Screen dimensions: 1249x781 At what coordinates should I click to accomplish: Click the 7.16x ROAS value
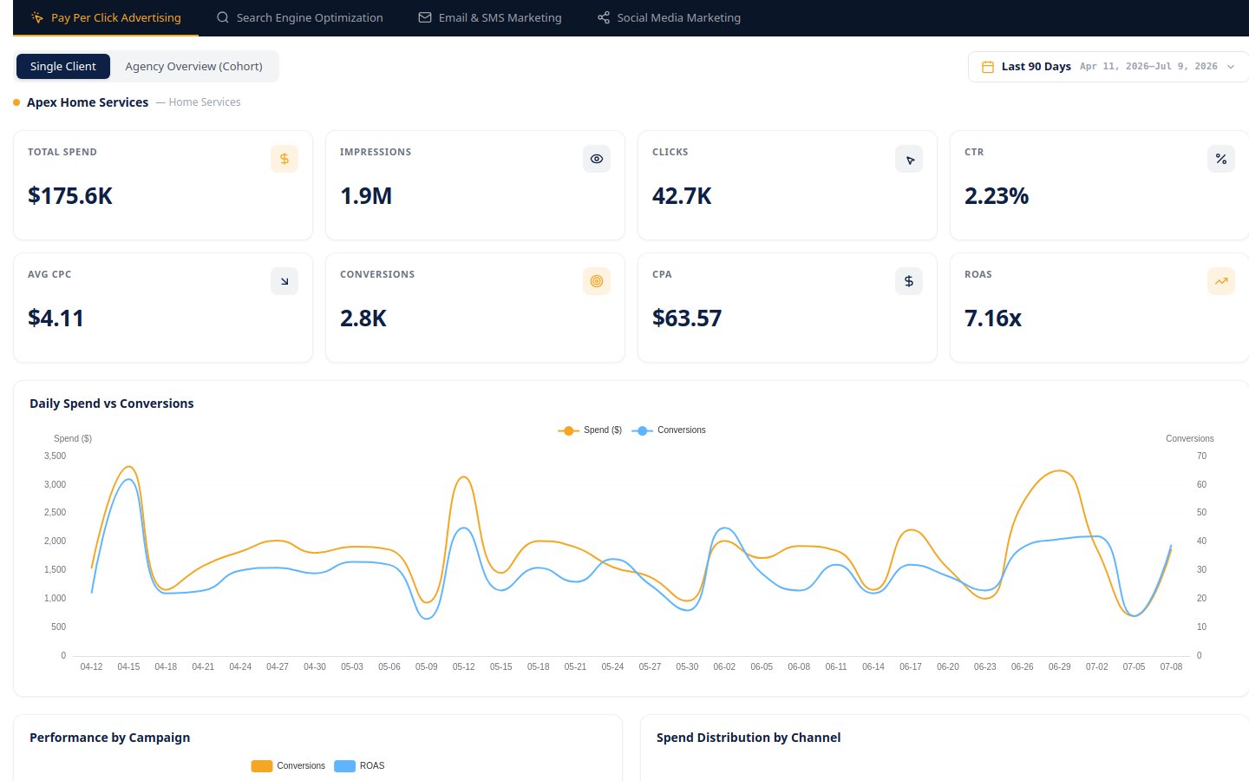[993, 318]
